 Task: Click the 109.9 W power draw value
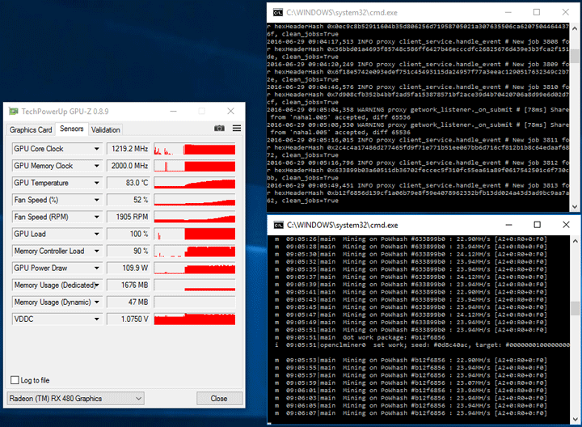(129, 268)
